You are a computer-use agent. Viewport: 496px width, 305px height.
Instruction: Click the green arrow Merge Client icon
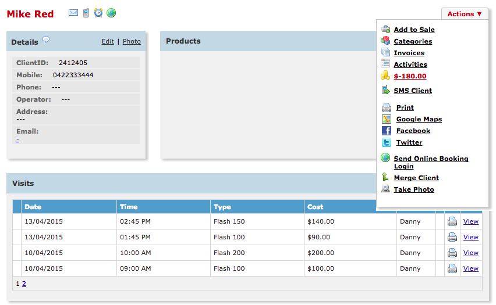pos(385,177)
